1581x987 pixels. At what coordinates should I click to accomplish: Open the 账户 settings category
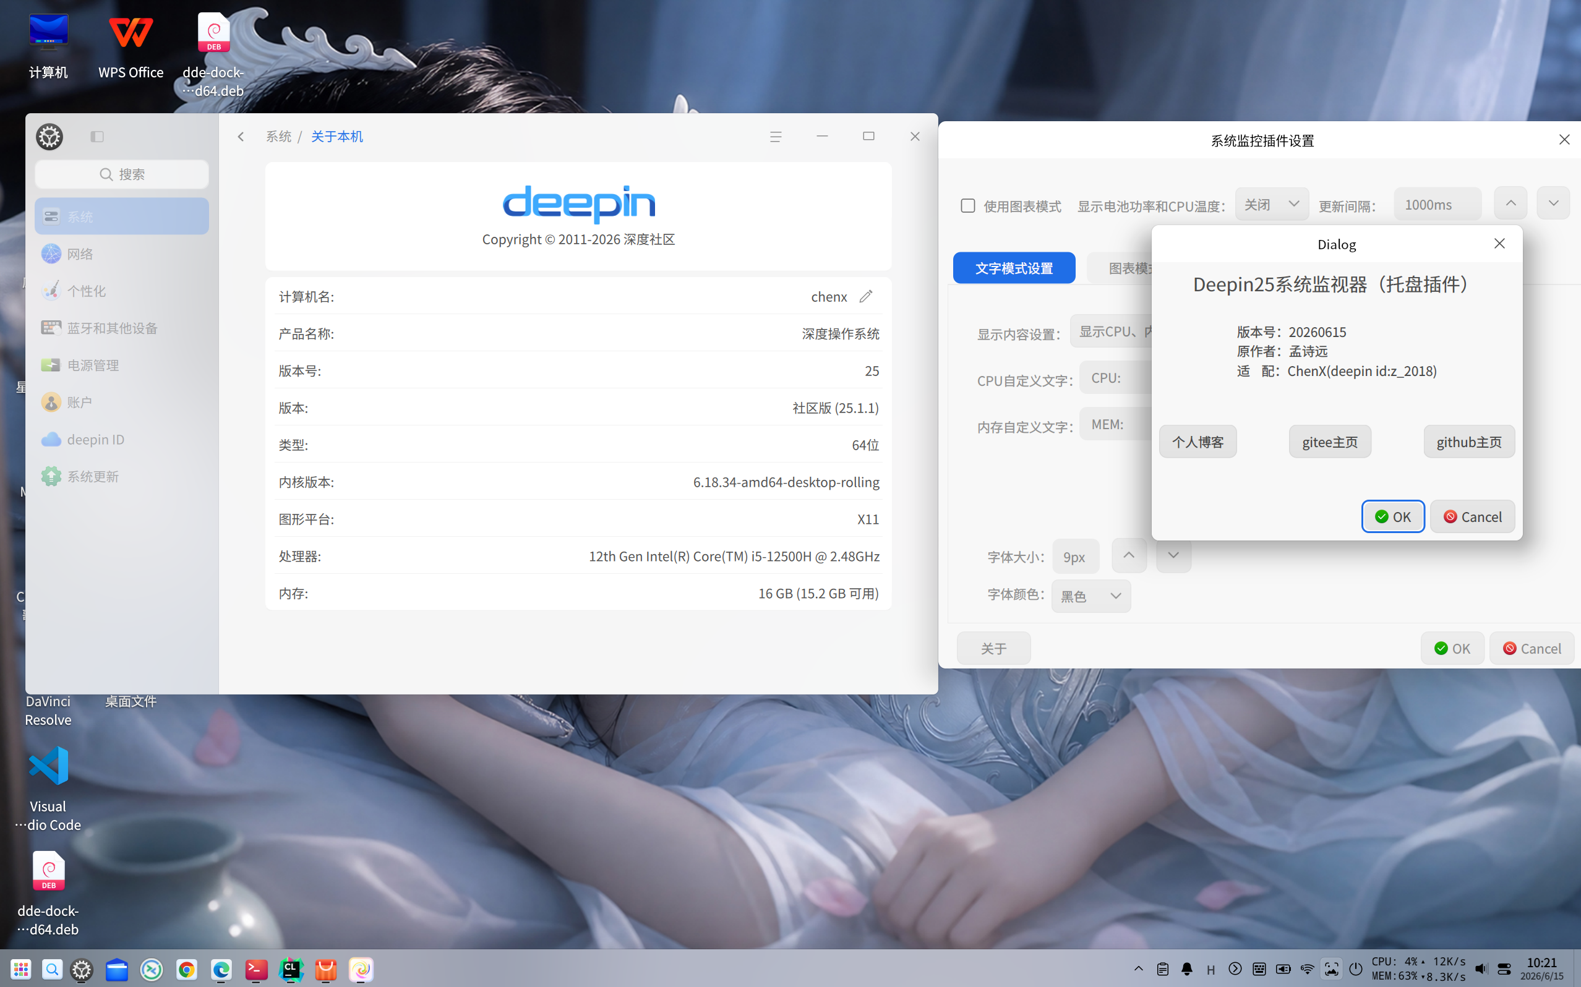pos(121,402)
